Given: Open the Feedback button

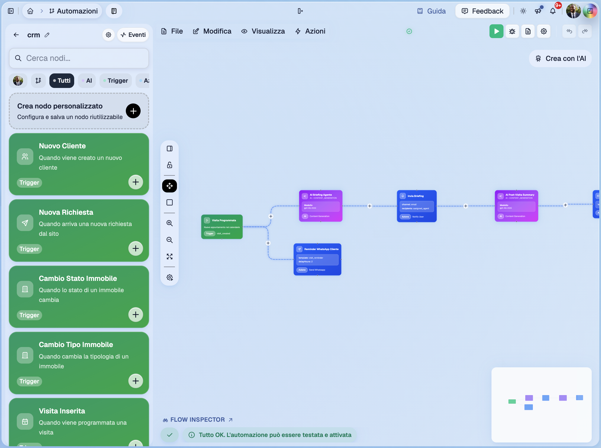Looking at the screenshot, I should point(482,11).
